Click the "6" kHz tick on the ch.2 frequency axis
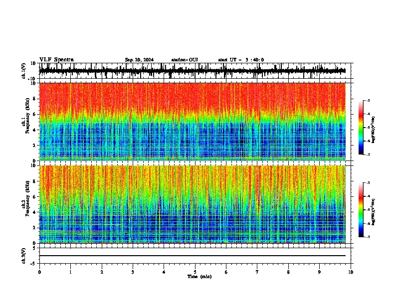Viewport: 395px width, 305px height. (35, 197)
